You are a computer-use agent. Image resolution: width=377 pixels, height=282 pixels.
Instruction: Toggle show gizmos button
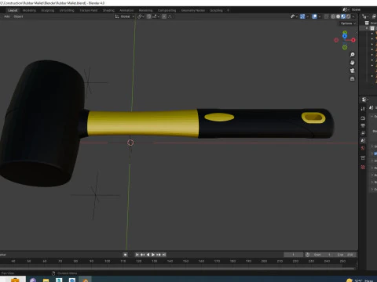click(302, 16)
